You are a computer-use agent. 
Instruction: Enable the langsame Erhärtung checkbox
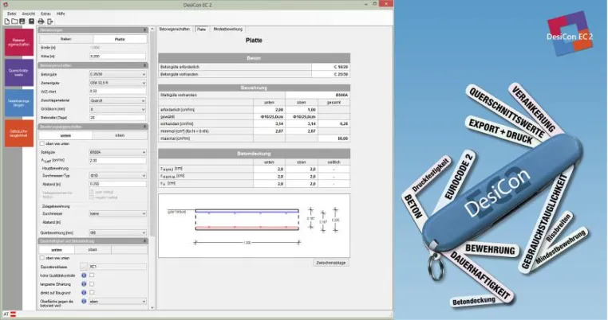coord(92,284)
